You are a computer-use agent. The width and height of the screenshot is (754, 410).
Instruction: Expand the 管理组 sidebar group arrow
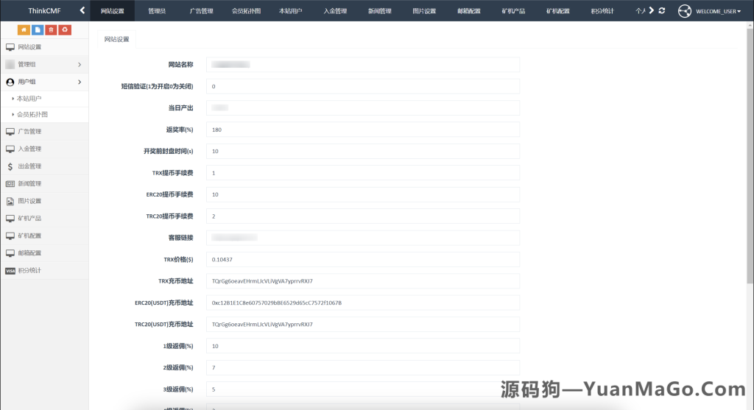click(x=80, y=65)
